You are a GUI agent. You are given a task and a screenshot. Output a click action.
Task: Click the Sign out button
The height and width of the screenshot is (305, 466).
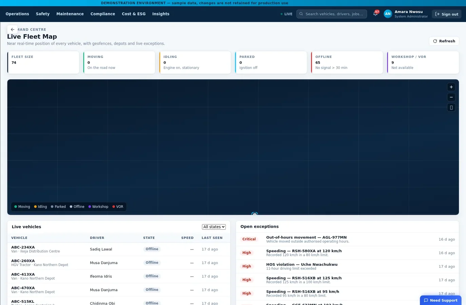click(x=446, y=14)
